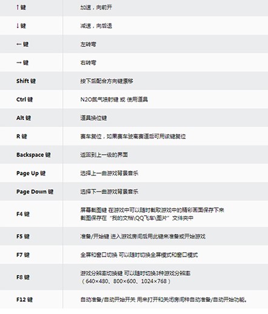Screen dimensions: 268x314
Task: Click the '截图保存在' folder path line
Action: coord(137,218)
